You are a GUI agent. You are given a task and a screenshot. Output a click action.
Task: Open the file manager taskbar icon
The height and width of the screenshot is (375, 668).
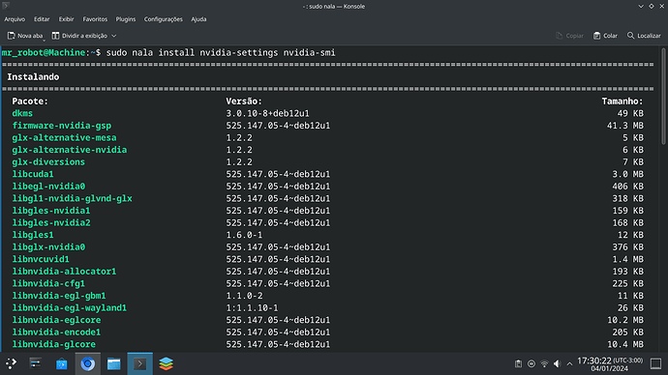113,363
